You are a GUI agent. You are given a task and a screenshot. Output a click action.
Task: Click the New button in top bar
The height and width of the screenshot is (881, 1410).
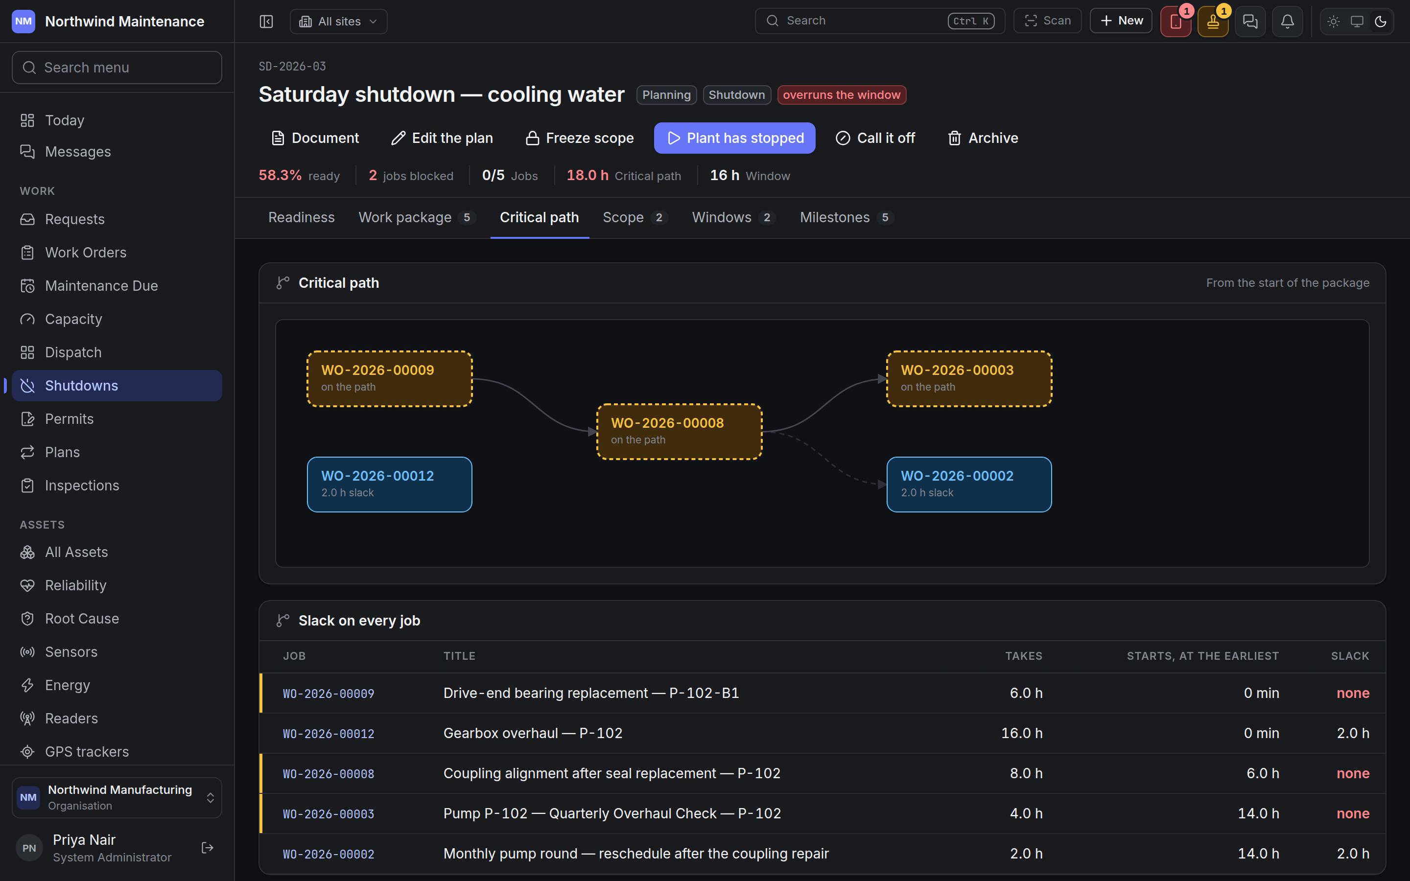1121,21
